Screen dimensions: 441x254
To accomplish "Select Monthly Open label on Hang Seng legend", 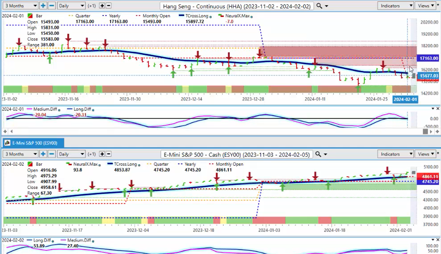I will click(156, 16).
